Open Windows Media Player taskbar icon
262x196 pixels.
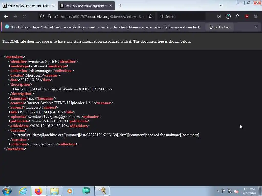70,191
